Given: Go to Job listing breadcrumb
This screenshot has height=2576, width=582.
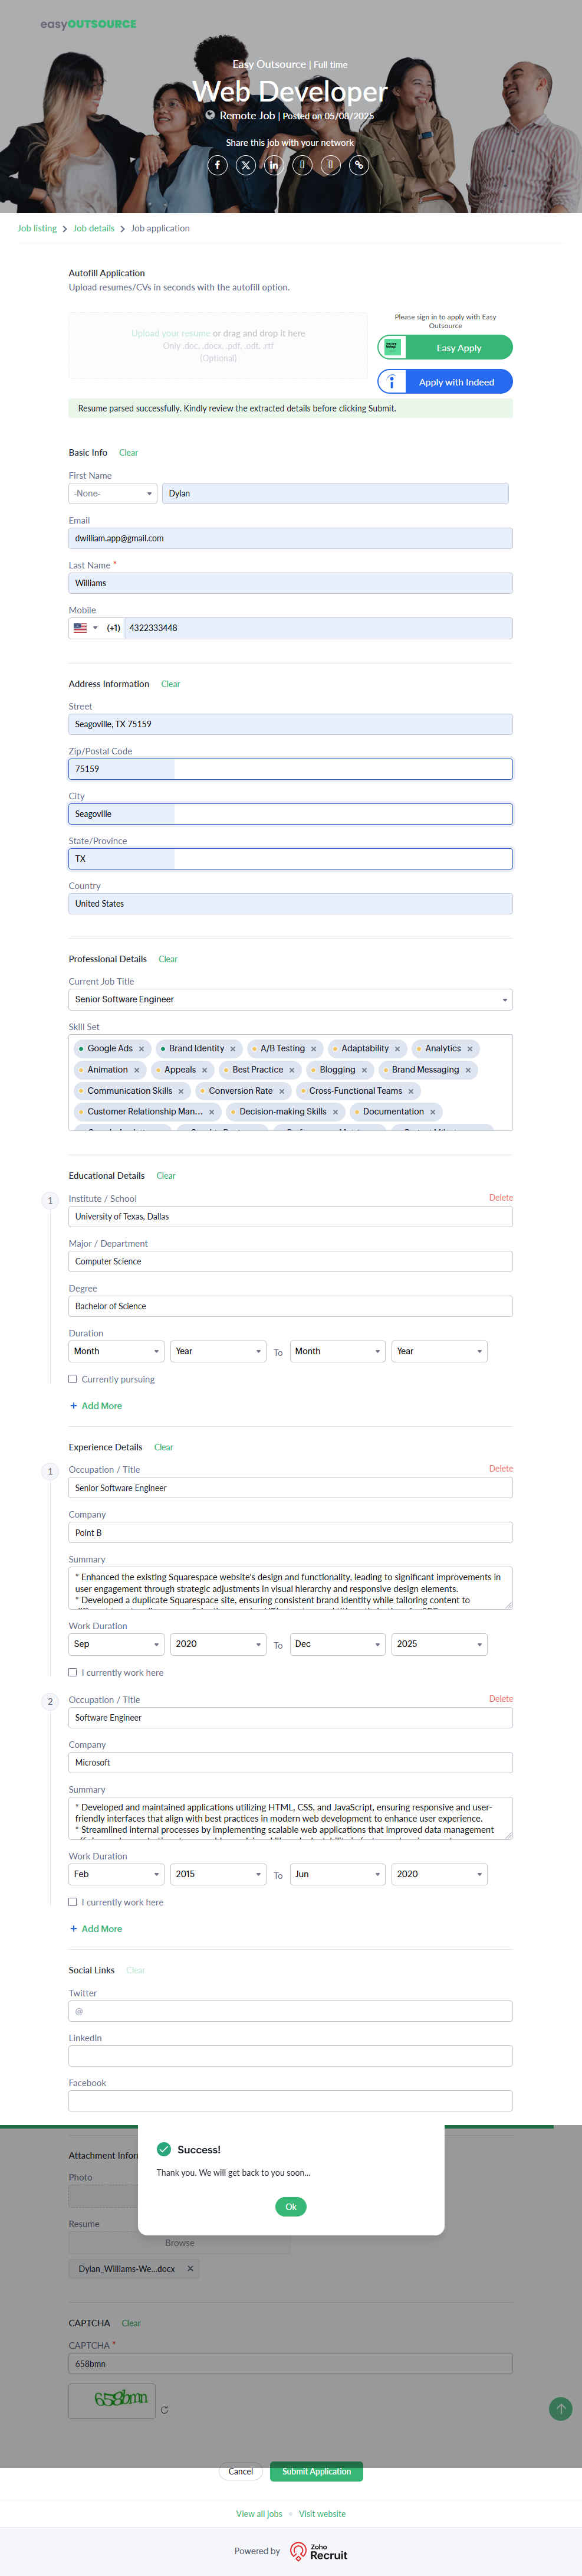Looking at the screenshot, I should [37, 229].
